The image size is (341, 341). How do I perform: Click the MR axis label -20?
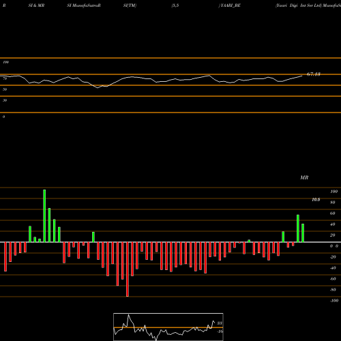tap(333, 257)
